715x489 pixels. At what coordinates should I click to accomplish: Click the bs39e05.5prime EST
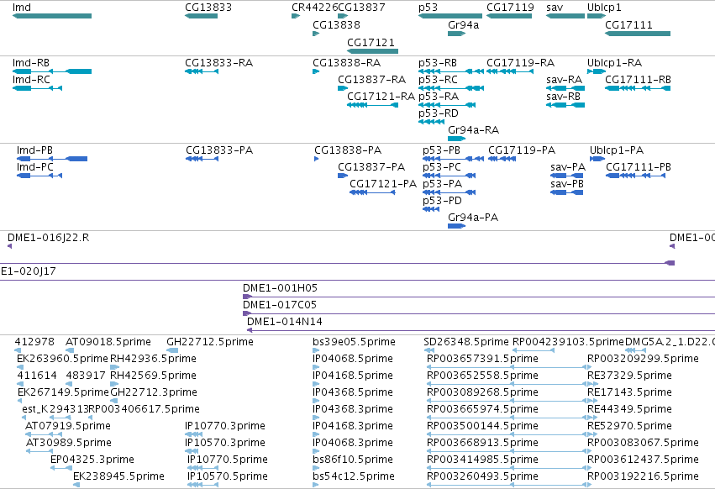pos(316,350)
